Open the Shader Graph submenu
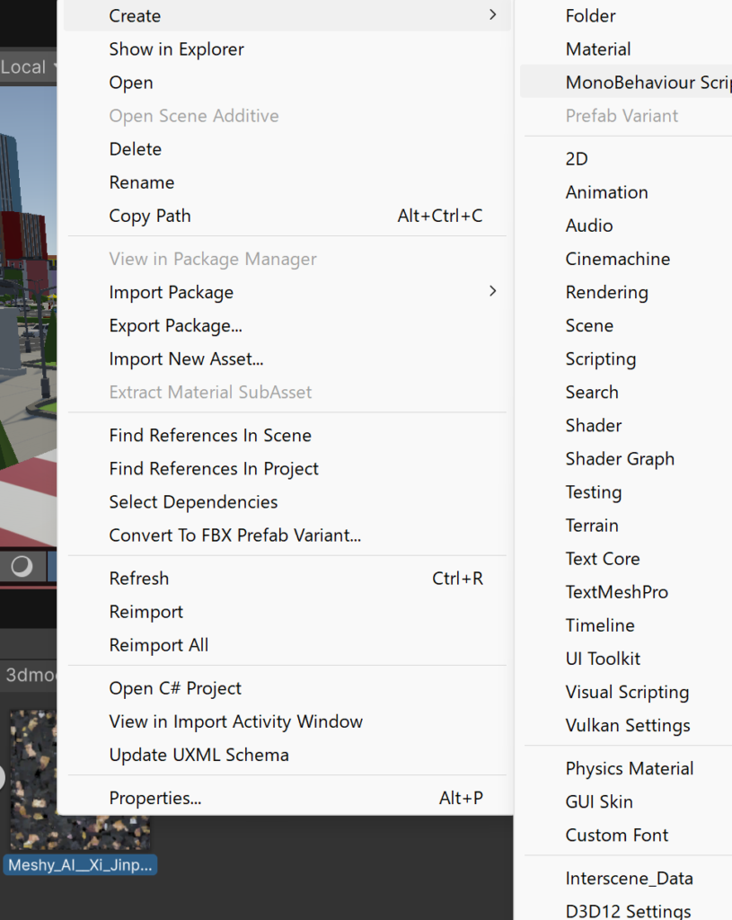Viewport: 732px width, 920px height. click(x=620, y=458)
